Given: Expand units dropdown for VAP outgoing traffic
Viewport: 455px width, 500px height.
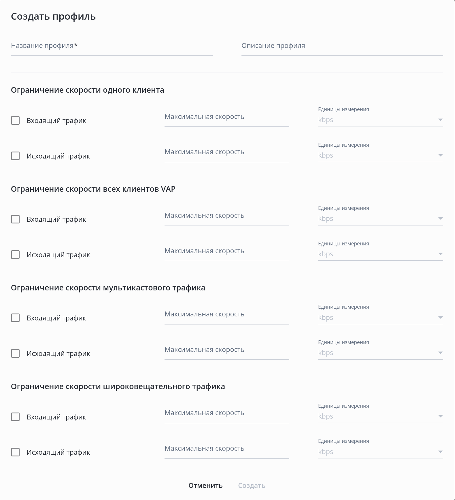Looking at the screenshot, I should click(380, 254).
